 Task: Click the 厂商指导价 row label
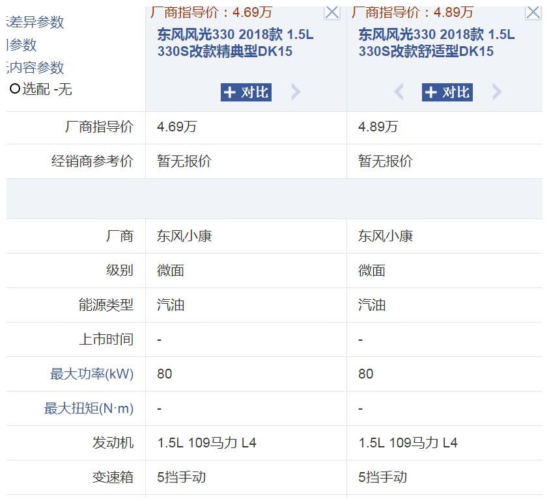tap(99, 127)
